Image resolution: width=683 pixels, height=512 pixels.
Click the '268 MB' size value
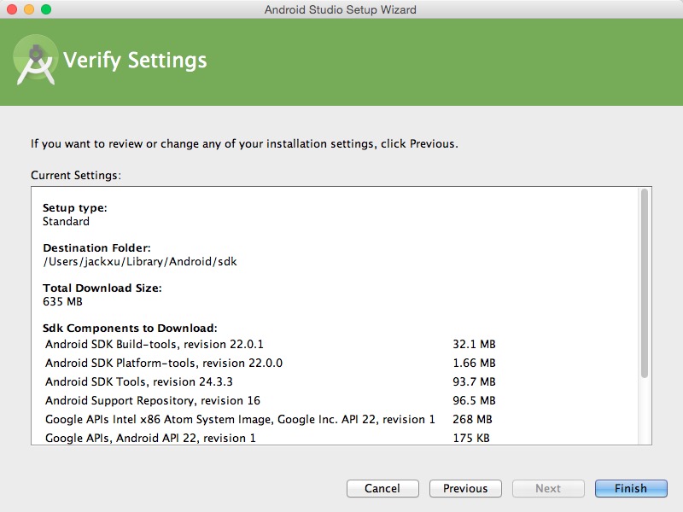(x=472, y=419)
